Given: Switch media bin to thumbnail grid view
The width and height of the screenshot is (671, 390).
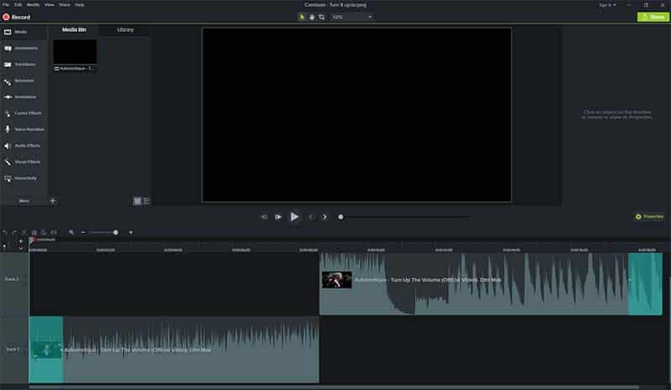Looking at the screenshot, I should tap(138, 201).
